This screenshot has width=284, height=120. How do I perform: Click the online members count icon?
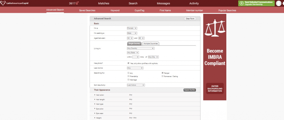(x=77, y=4)
